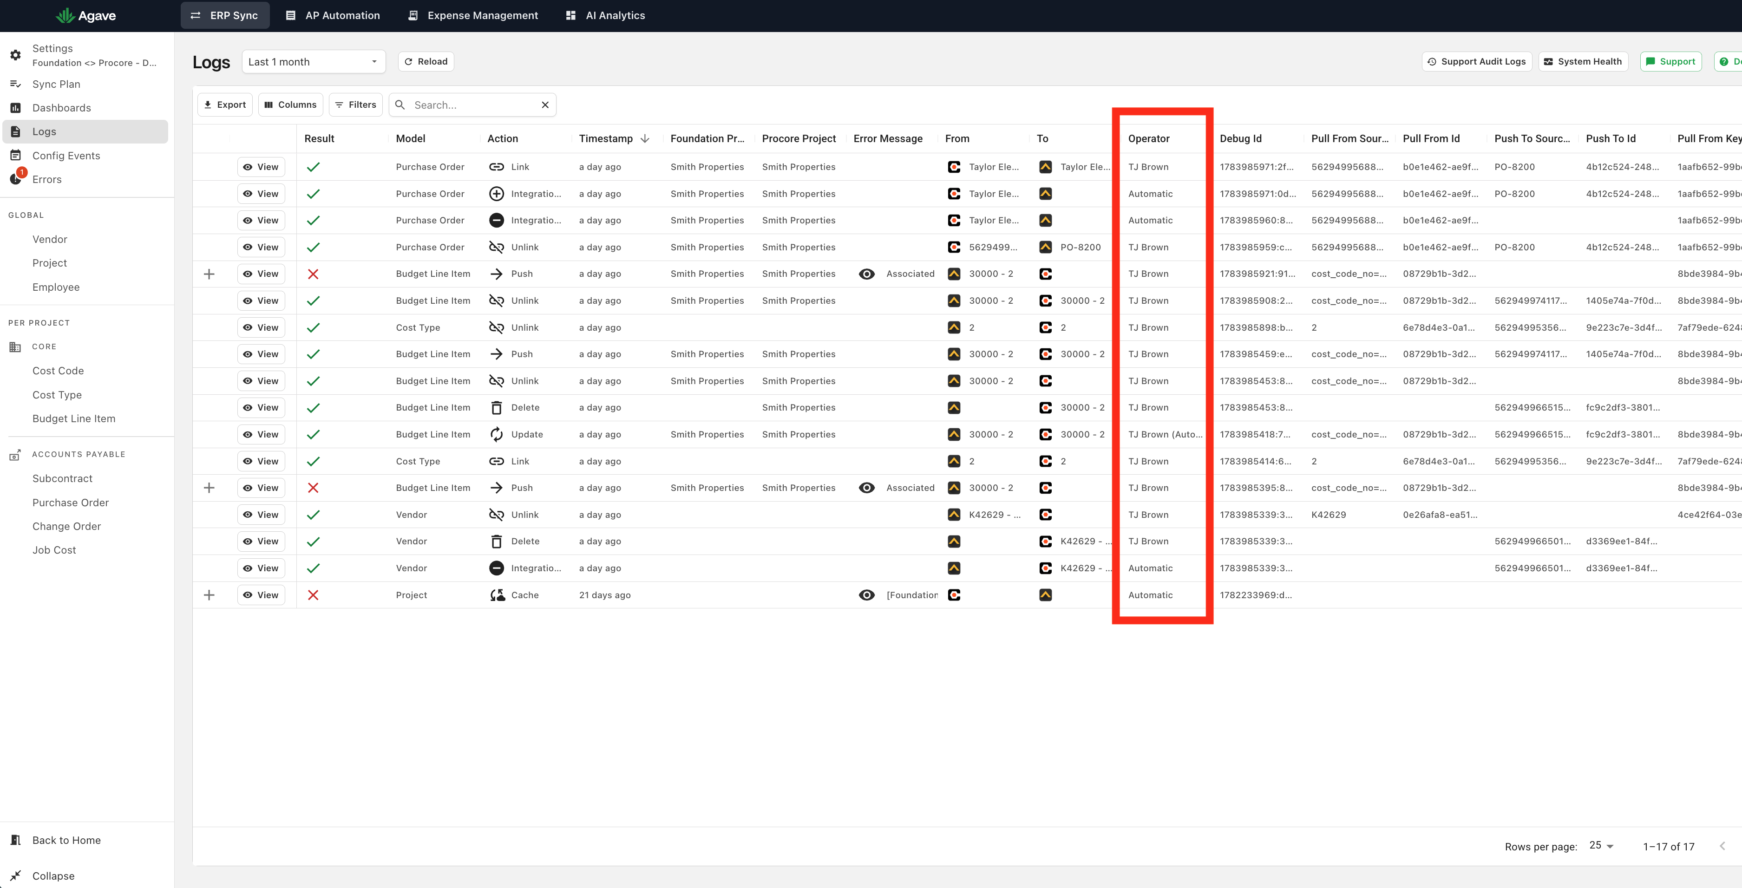Viewport: 1742px width, 888px height.
Task: Click the Dashboards sidebar icon
Action: coord(15,108)
